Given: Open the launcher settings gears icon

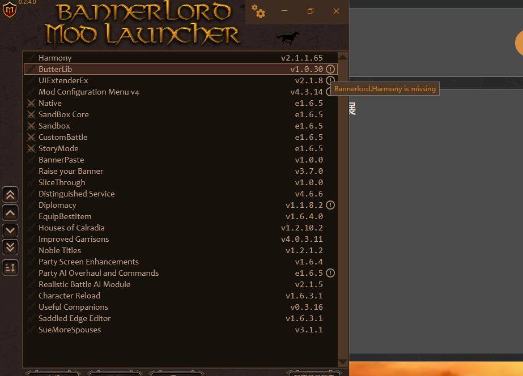Looking at the screenshot, I should 258,11.
